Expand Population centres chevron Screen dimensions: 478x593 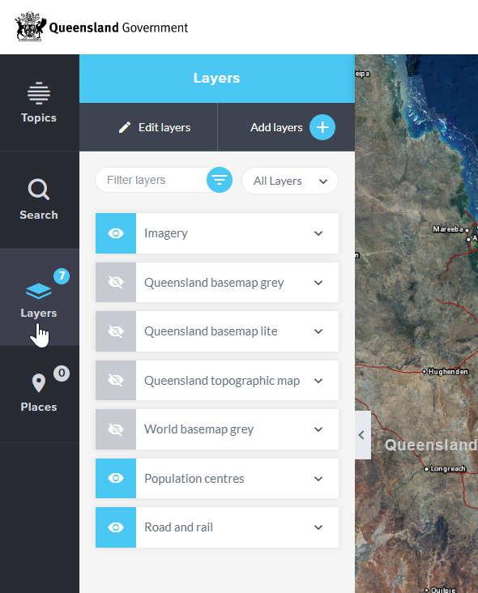coord(318,479)
